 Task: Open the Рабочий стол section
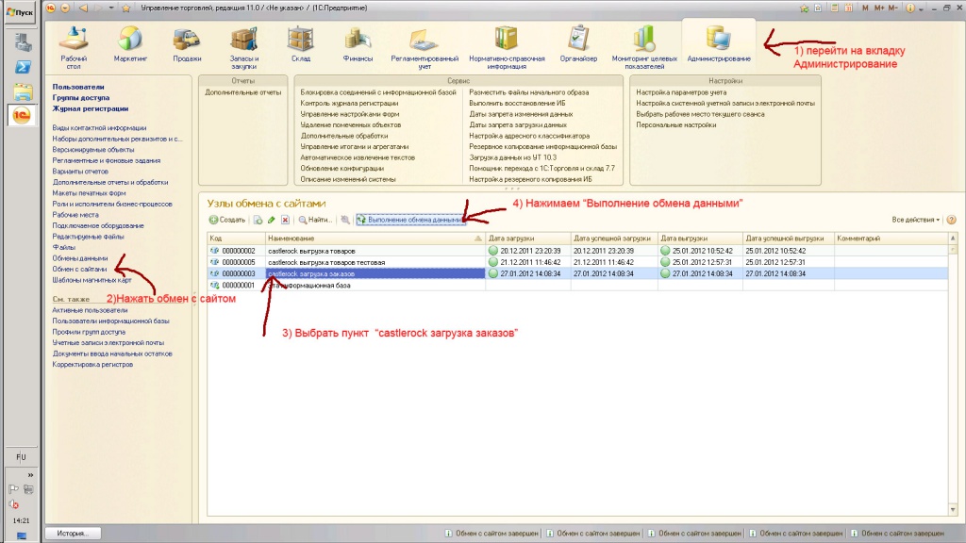tap(74, 47)
